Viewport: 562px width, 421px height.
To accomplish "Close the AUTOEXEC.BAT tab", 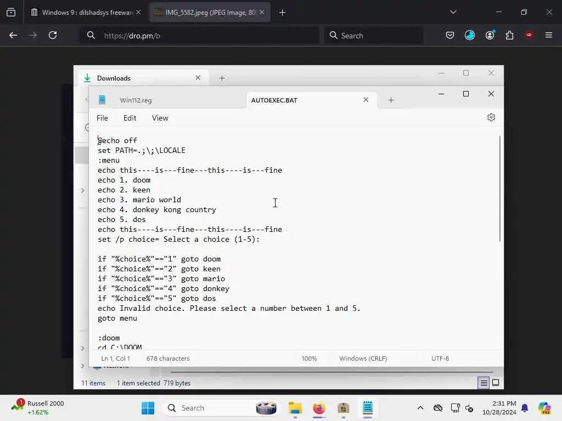I will click(x=366, y=100).
